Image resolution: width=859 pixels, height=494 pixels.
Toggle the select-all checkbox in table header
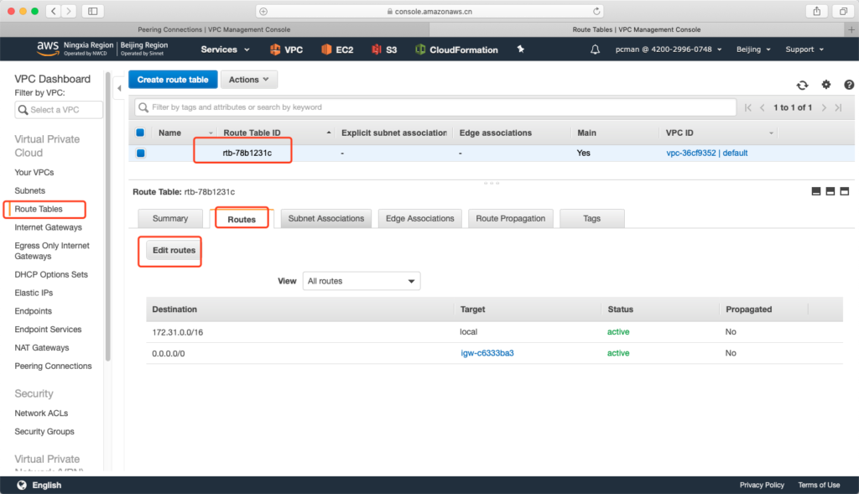pos(140,133)
